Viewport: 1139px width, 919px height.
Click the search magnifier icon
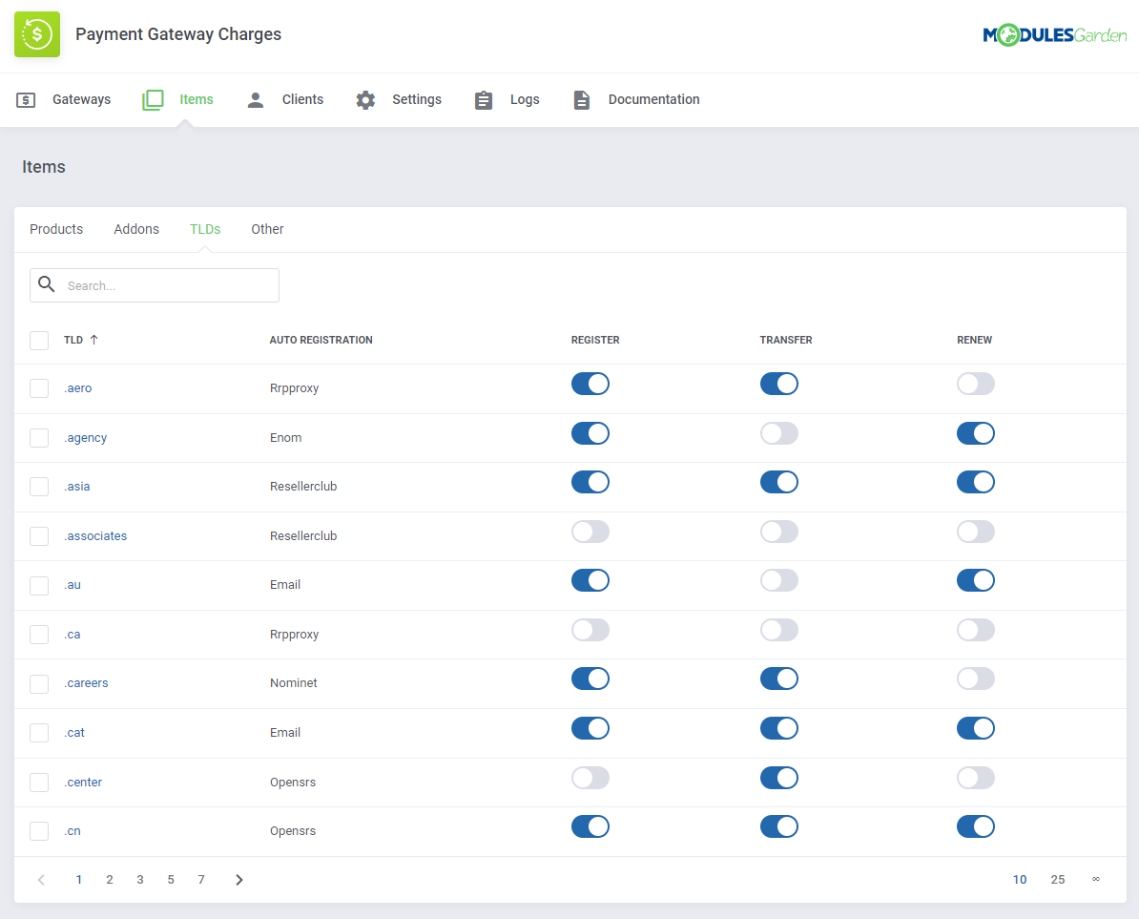coord(47,284)
